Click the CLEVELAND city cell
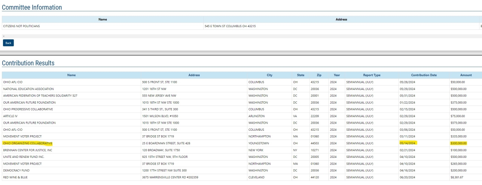 [x=256, y=177]
